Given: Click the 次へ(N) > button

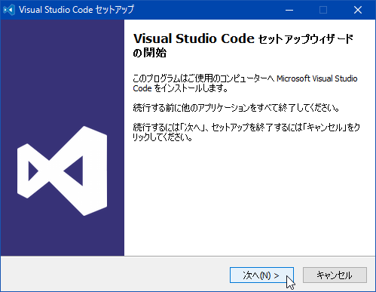Looking at the screenshot, I should pyautogui.click(x=261, y=275).
